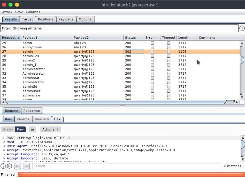The height and width of the screenshot is (178, 245).
Task: Click the Request column sort arrow
Action: pyautogui.click(x=19, y=38)
